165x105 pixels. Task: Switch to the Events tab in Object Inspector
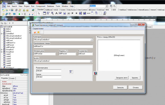click(x=12, y=78)
